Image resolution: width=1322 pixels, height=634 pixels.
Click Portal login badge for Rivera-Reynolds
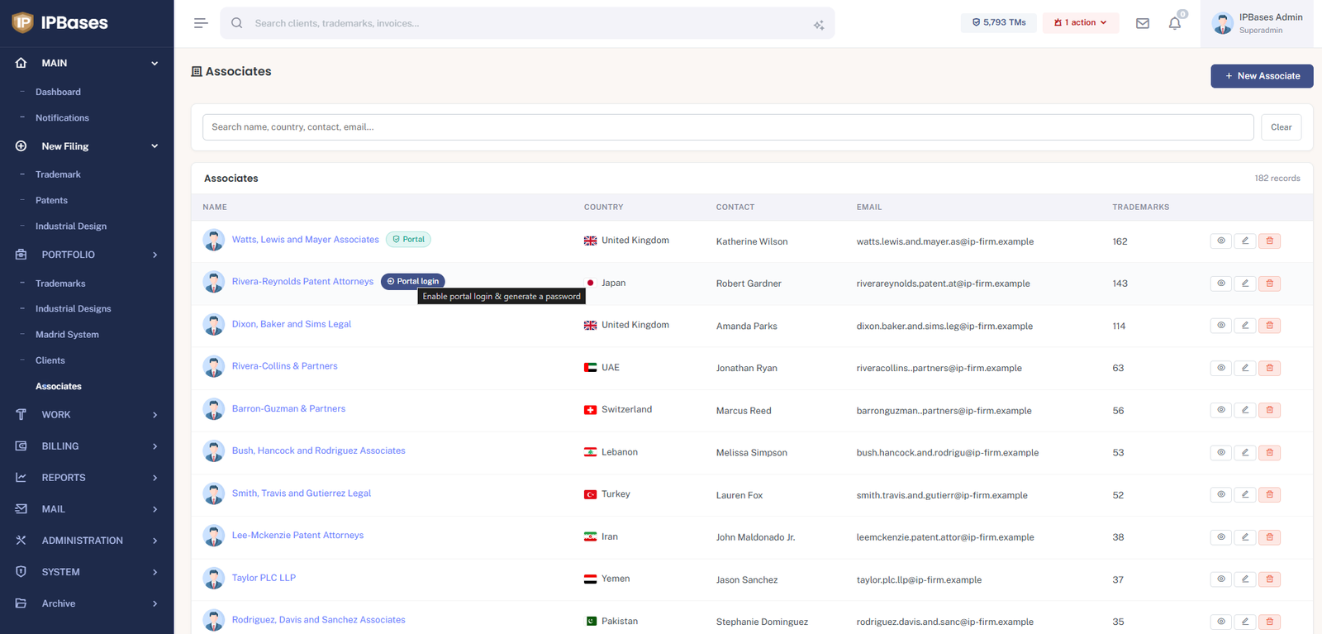pyautogui.click(x=413, y=281)
